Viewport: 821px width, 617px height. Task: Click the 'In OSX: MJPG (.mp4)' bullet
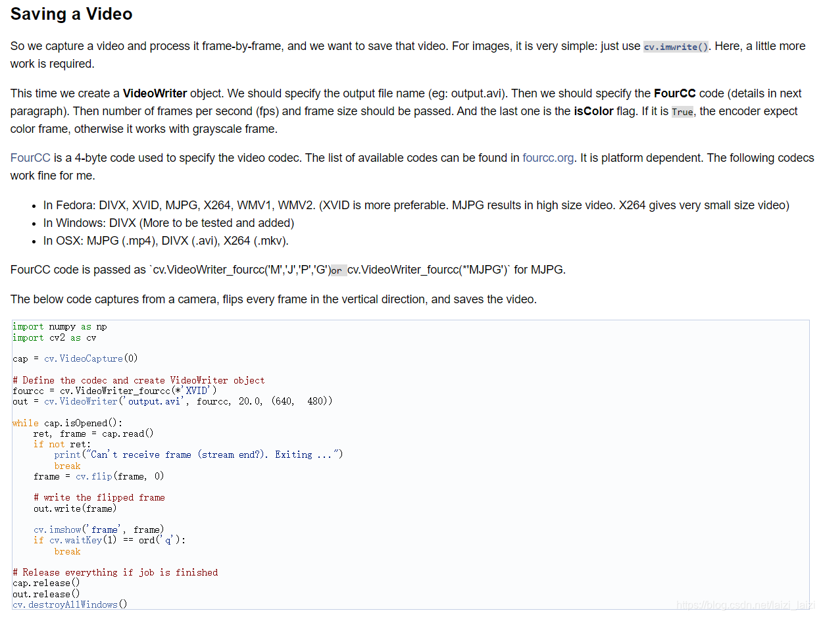click(x=166, y=241)
